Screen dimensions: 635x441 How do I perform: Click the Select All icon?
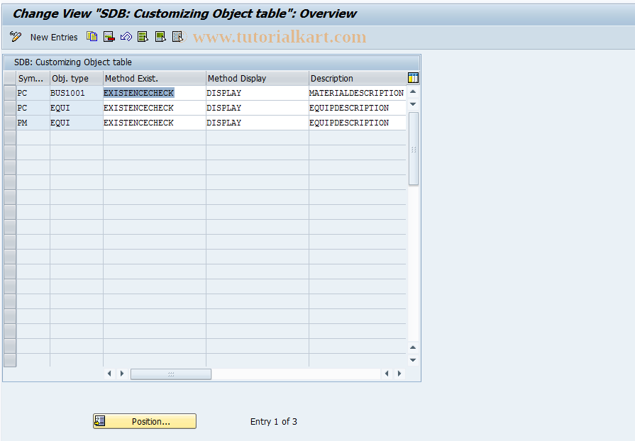[143, 37]
